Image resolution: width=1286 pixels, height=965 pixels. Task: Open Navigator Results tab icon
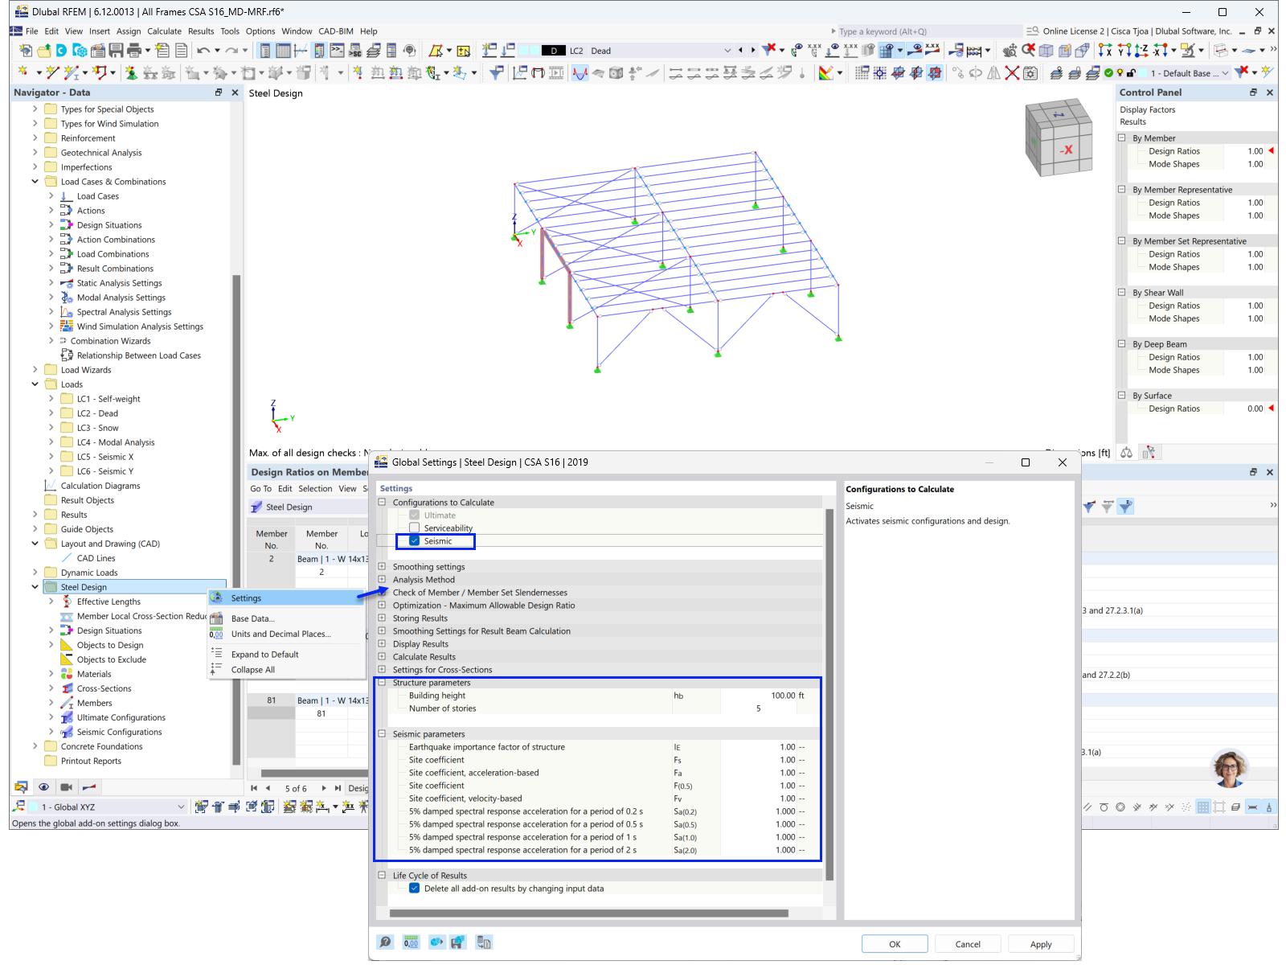89,787
